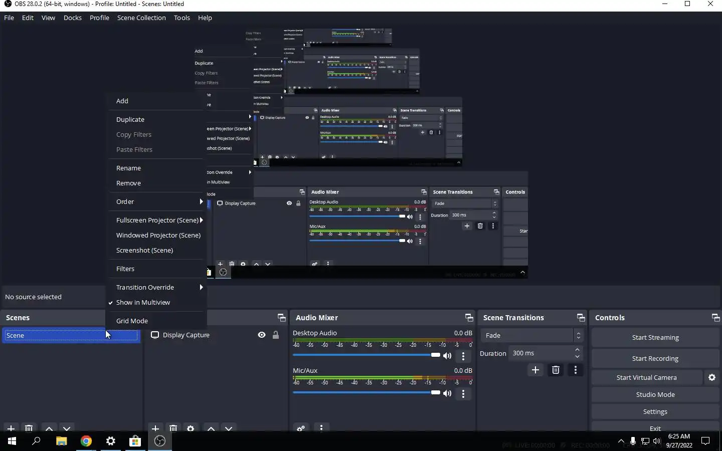Open Mic/Aux options three-dot menu
The height and width of the screenshot is (451, 722).
click(x=463, y=394)
